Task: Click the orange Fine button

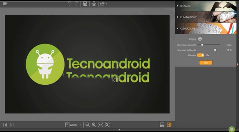Action: click(206, 63)
